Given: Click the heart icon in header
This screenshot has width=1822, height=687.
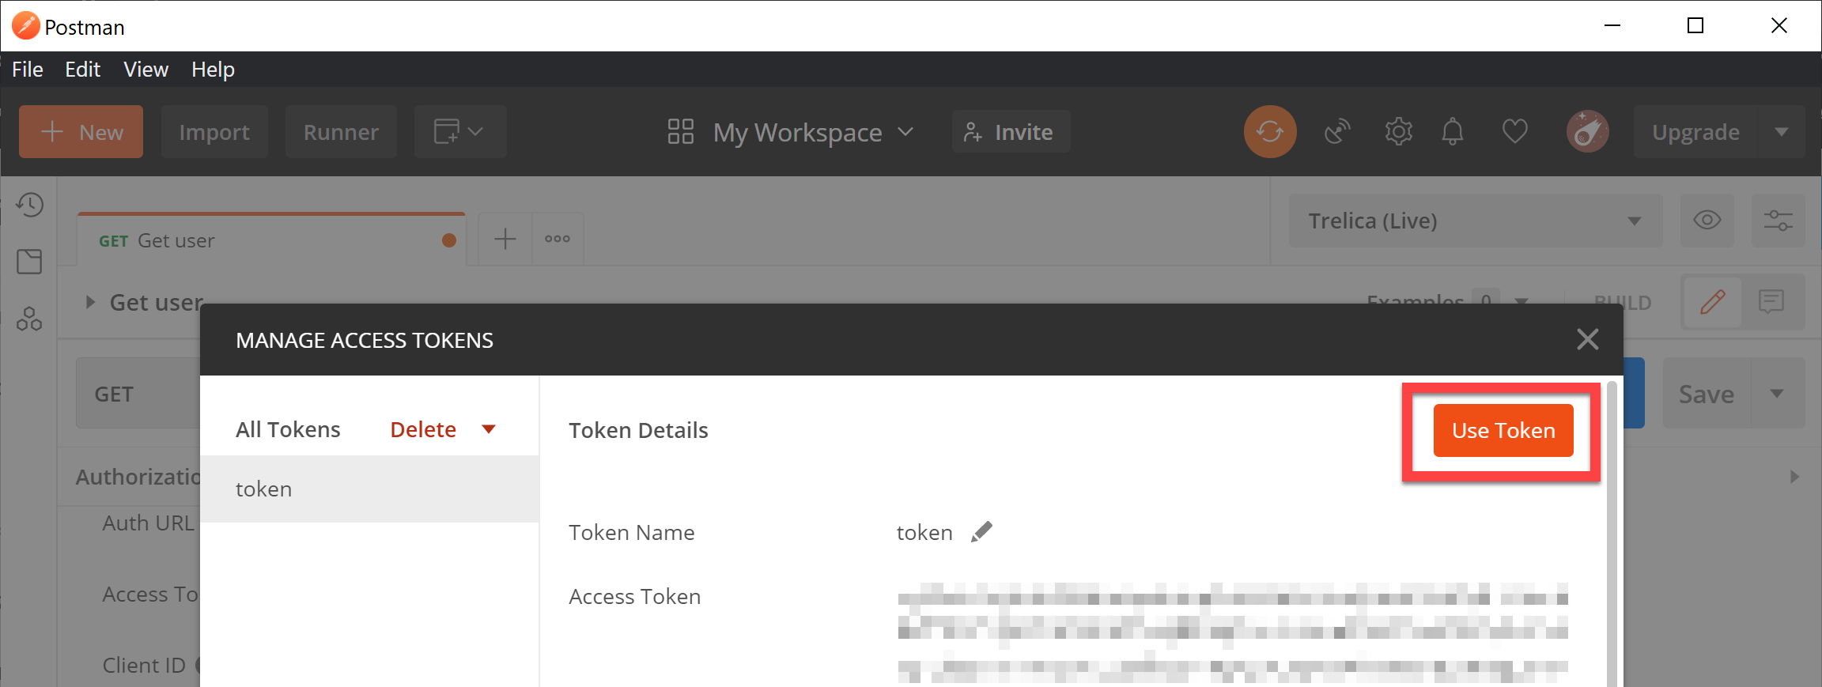Looking at the screenshot, I should click(x=1514, y=131).
